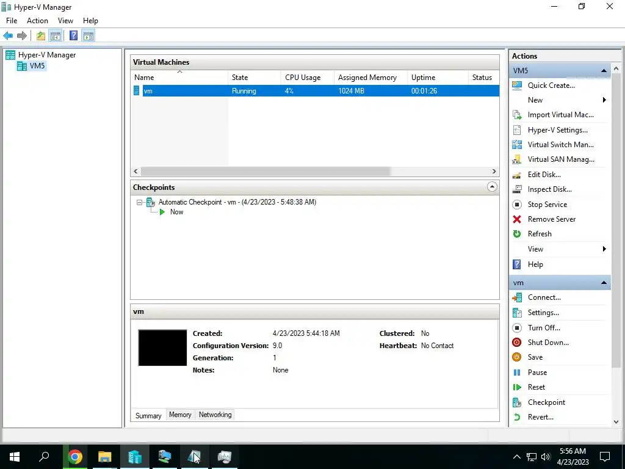Toggle the console tree pane icon
Image resolution: width=625 pixels, height=469 pixels.
(x=56, y=36)
